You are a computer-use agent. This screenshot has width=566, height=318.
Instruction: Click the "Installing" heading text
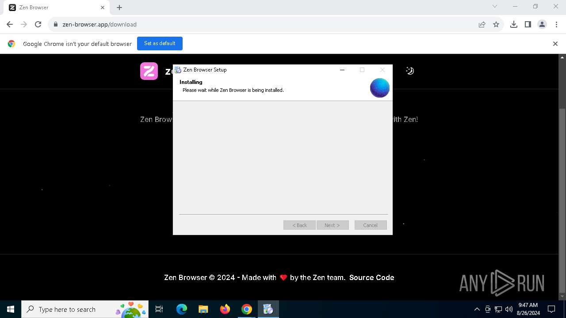191,82
